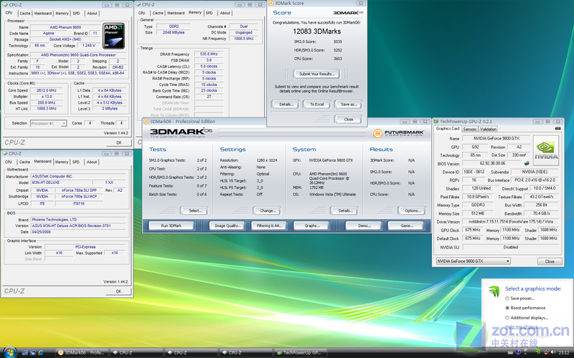Click Change button under Settings
The image size is (574, 358).
tap(267, 211)
